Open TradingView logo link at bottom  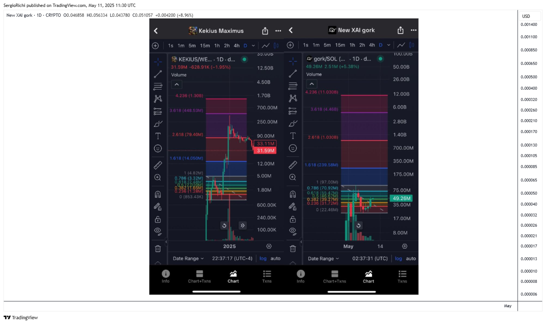tap(21, 318)
